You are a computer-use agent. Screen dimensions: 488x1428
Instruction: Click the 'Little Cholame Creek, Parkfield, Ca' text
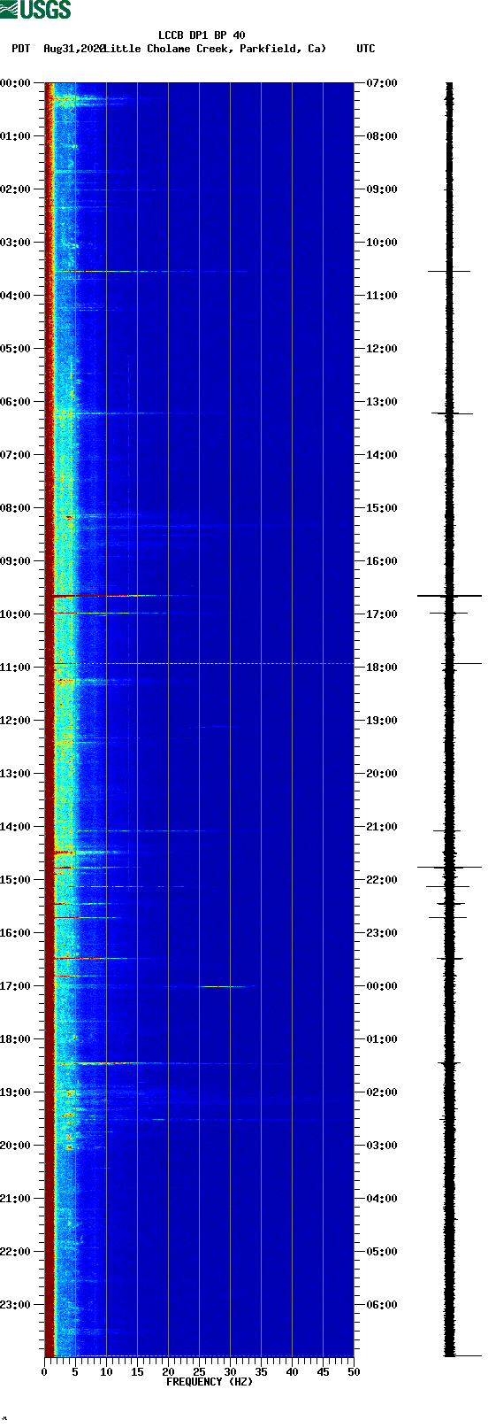(215, 49)
